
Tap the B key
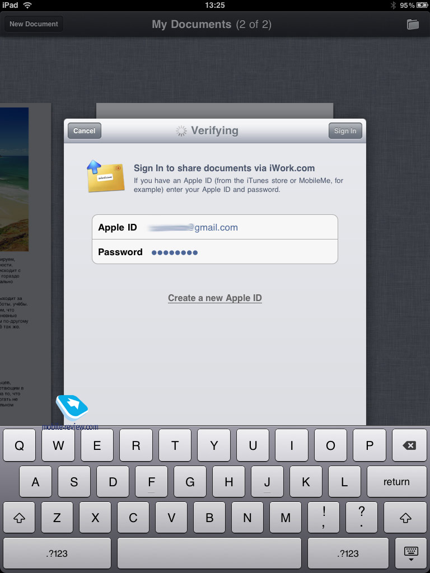click(x=209, y=518)
